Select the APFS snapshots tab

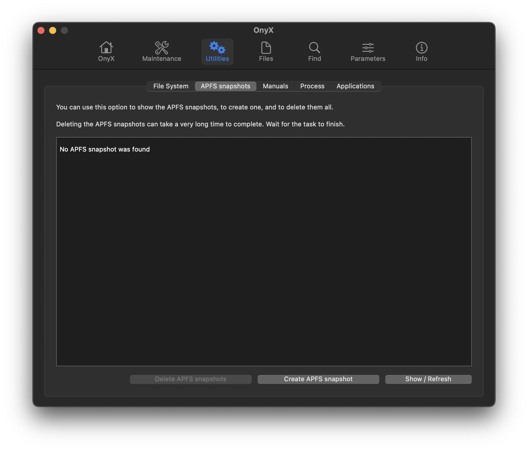(226, 86)
